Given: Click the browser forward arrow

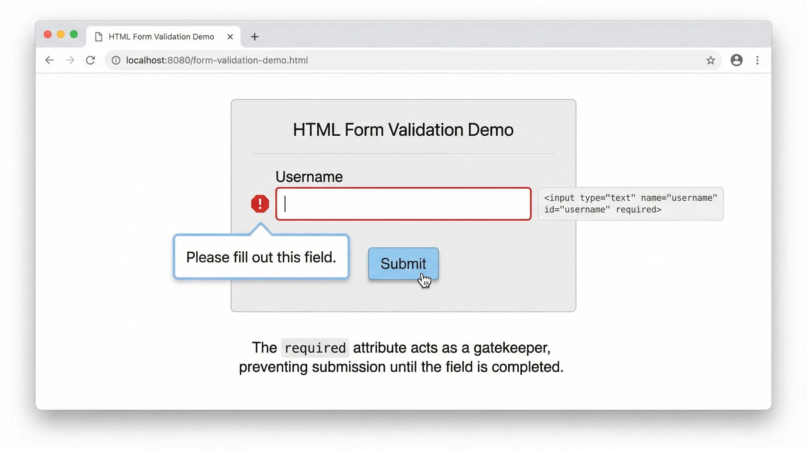Looking at the screenshot, I should pyautogui.click(x=70, y=60).
